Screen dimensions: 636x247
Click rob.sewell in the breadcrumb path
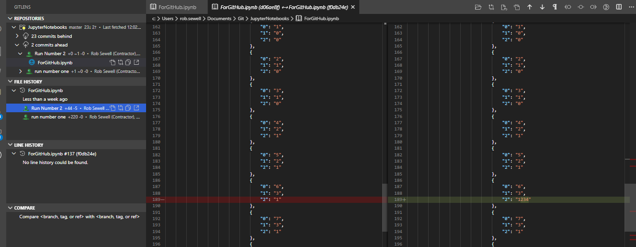pos(191,18)
